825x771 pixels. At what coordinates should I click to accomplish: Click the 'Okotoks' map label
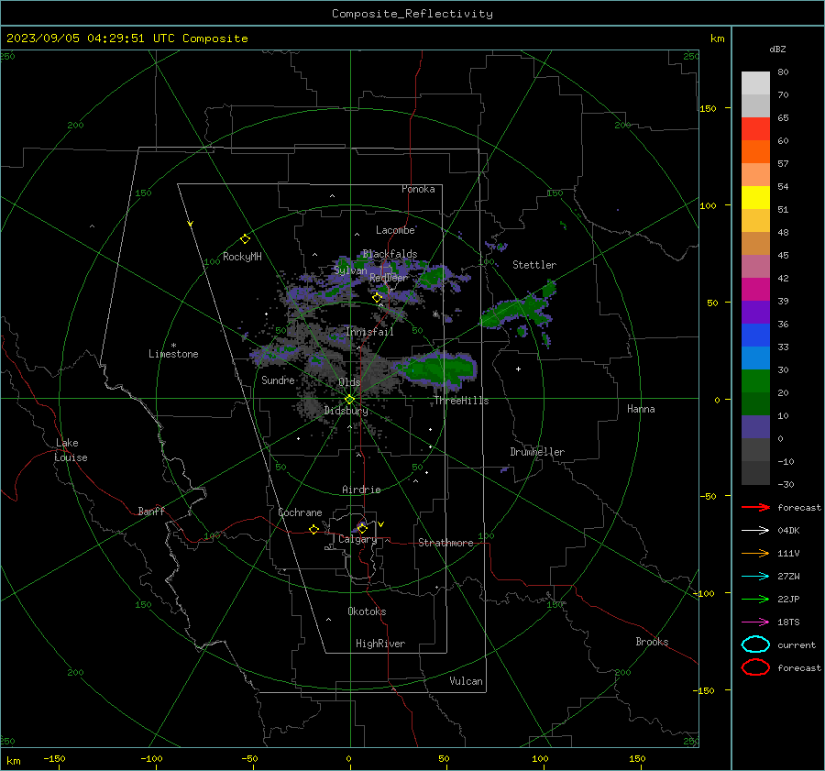click(367, 611)
